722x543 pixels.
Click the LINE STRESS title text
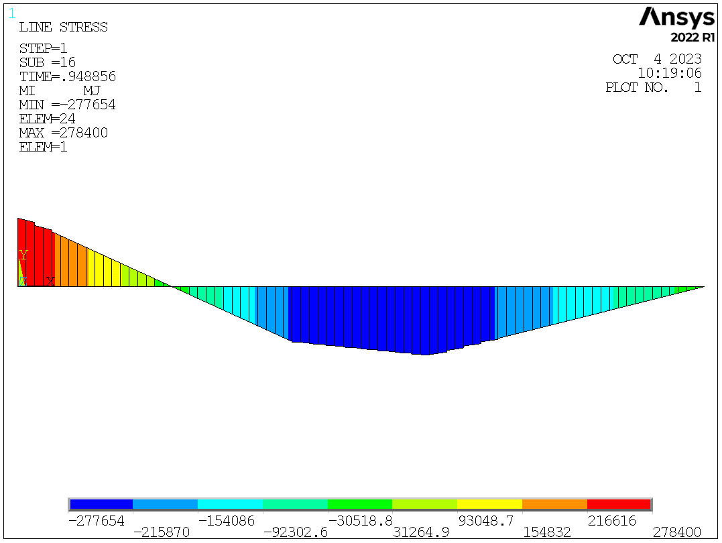coord(63,27)
